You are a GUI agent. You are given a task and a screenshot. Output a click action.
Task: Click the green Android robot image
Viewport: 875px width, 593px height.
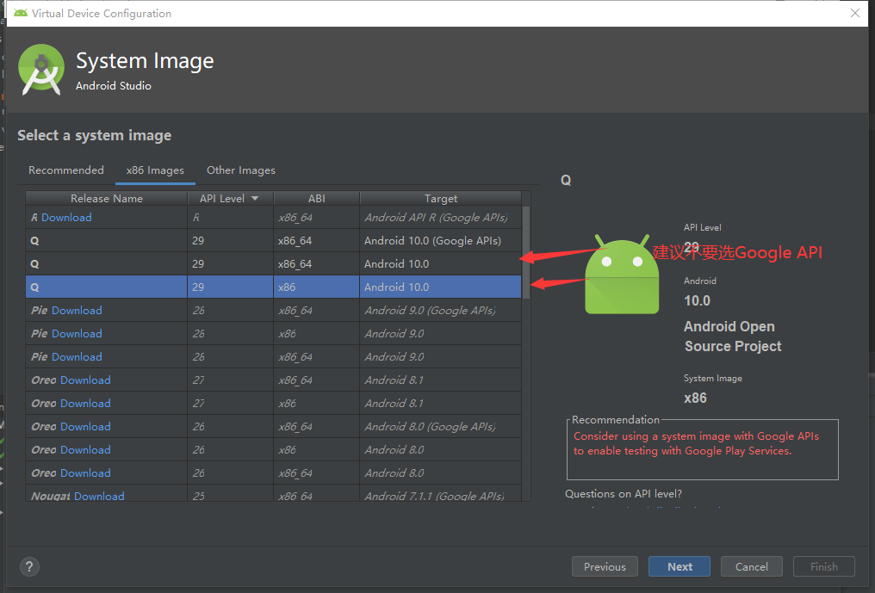click(x=622, y=275)
